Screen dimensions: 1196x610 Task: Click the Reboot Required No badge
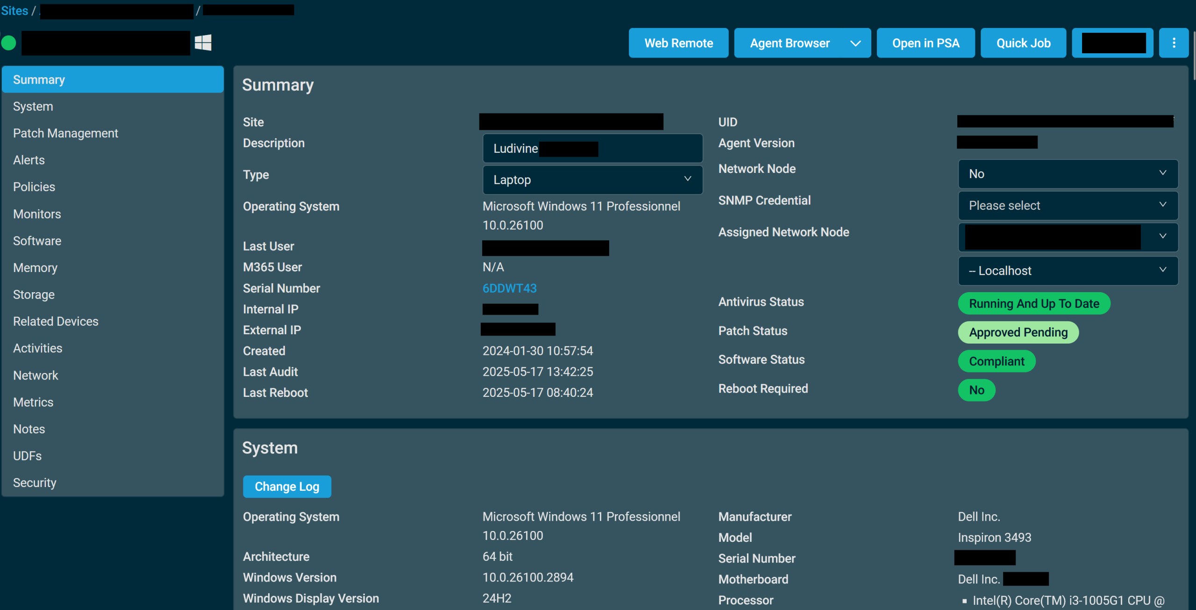pyautogui.click(x=976, y=390)
